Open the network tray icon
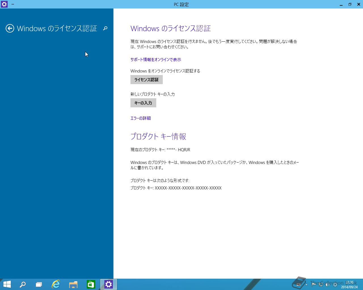363x290 pixels. click(x=321, y=285)
